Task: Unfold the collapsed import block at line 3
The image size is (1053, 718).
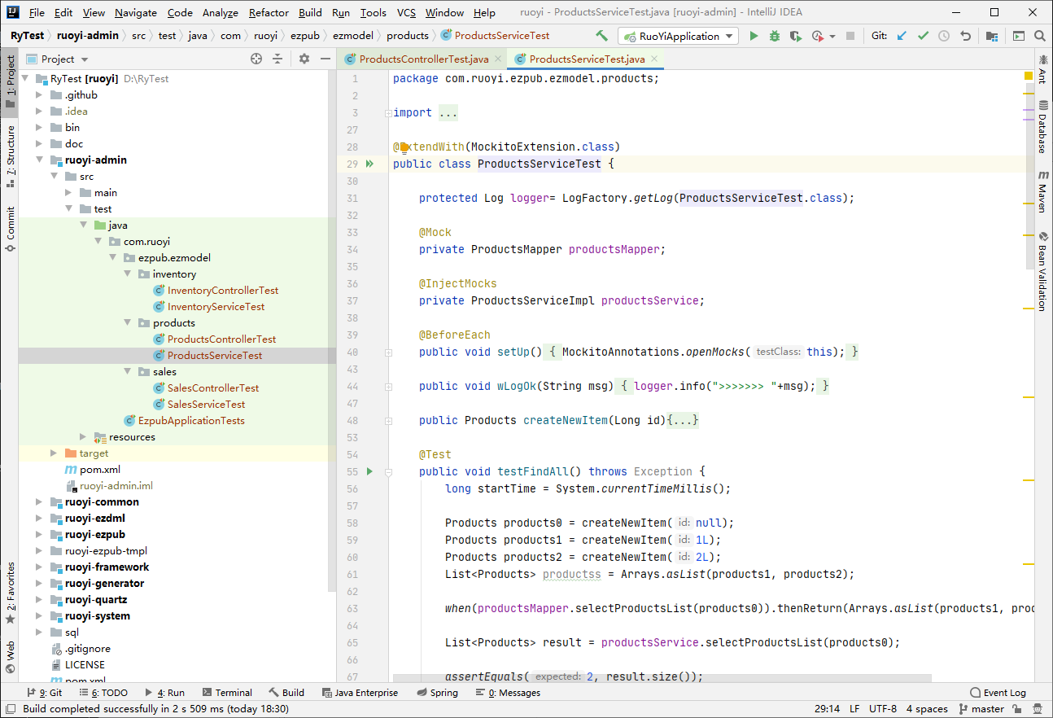Action: (x=388, y=113)
